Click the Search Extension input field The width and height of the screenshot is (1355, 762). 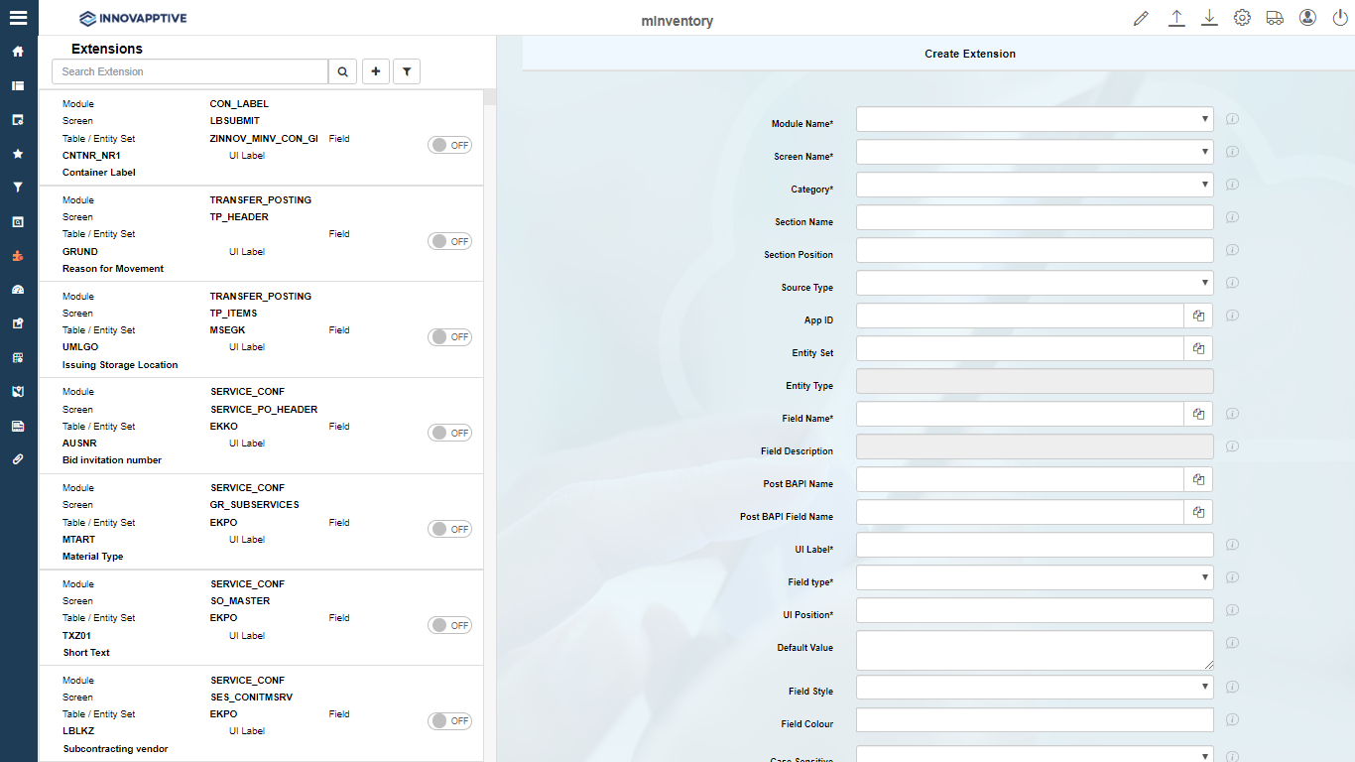(x=189, y=71)
